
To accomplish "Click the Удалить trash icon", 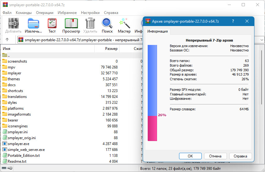I will pyautogui.click(x=90, y=23).
